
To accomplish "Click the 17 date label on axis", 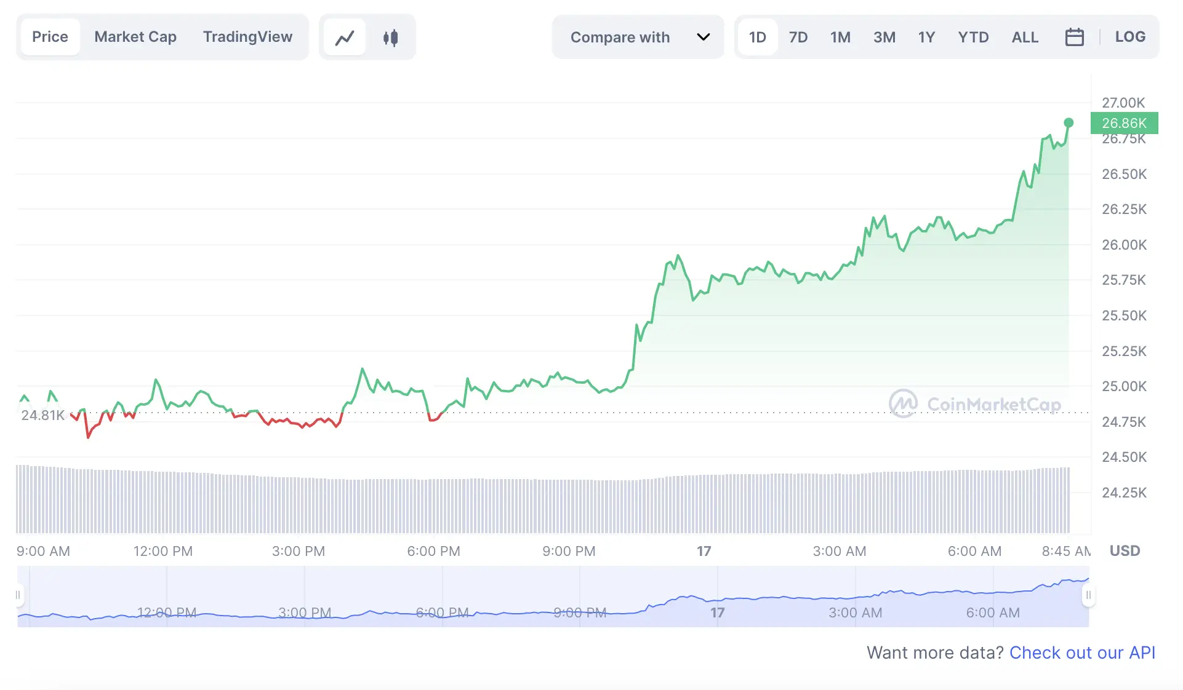I will tap(704, 551).
